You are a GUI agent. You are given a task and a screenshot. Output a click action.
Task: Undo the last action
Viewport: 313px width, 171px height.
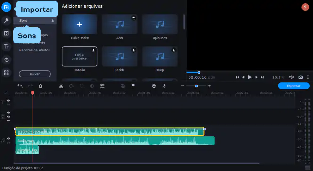[x=20, y=86]
